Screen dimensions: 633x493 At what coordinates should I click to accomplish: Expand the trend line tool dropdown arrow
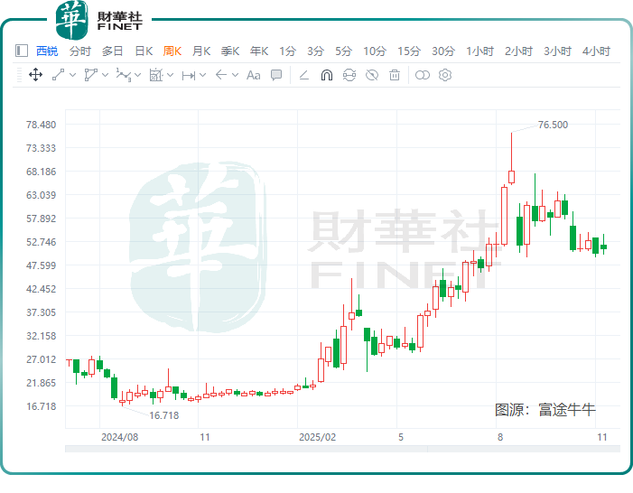click(71, 75)
